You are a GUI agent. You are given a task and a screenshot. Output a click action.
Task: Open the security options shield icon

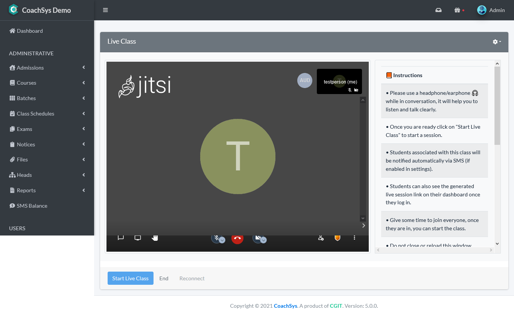(338, 238)
